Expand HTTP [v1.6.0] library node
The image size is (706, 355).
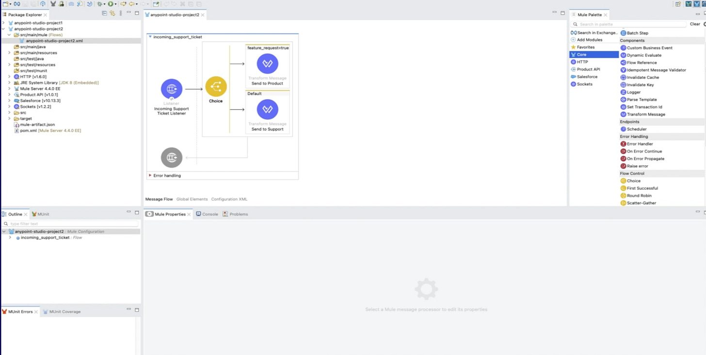pyautogui.click(x=9, y=77)
